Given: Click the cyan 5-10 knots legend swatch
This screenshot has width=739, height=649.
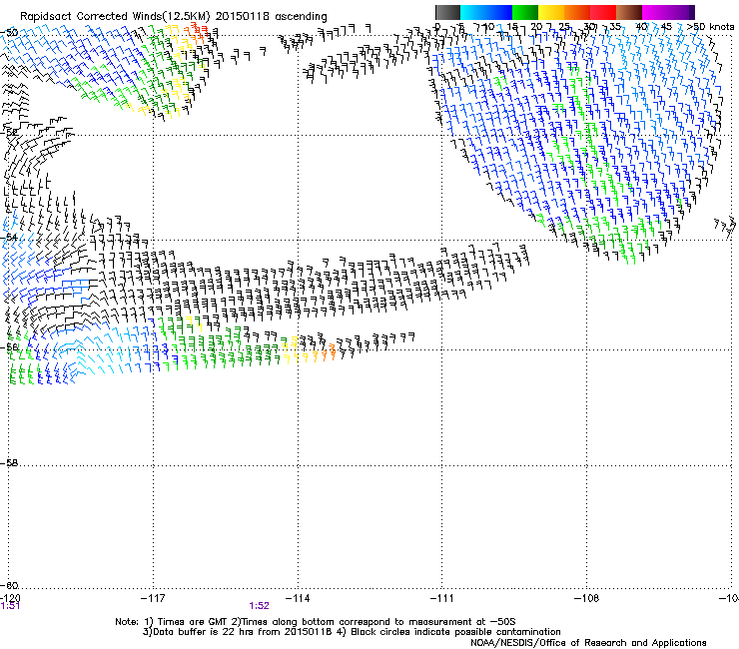Looking at the screenshot, I should click(473, 12).
